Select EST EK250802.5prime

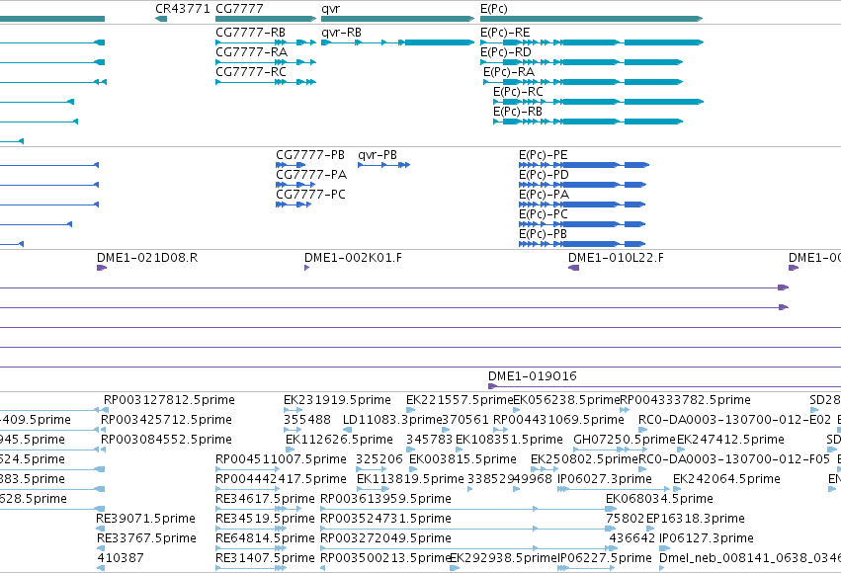[x=545, y=469]
